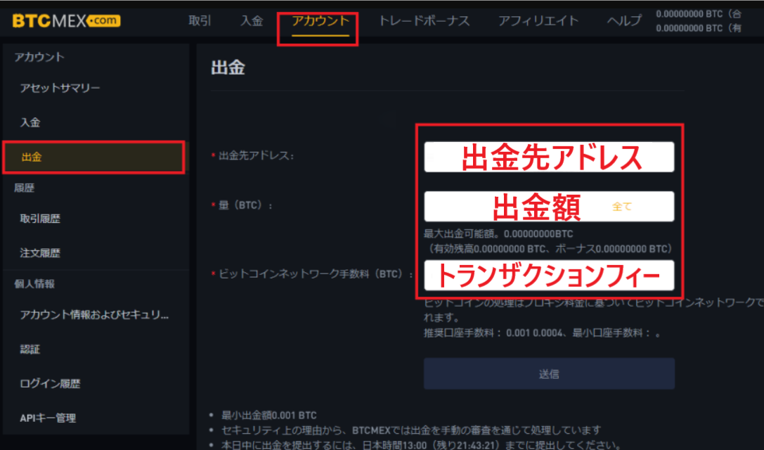This screenshot has width=764, height=450.
Task: Open トレードボーナス in the top navigation
Action: [x=424, y=20]
